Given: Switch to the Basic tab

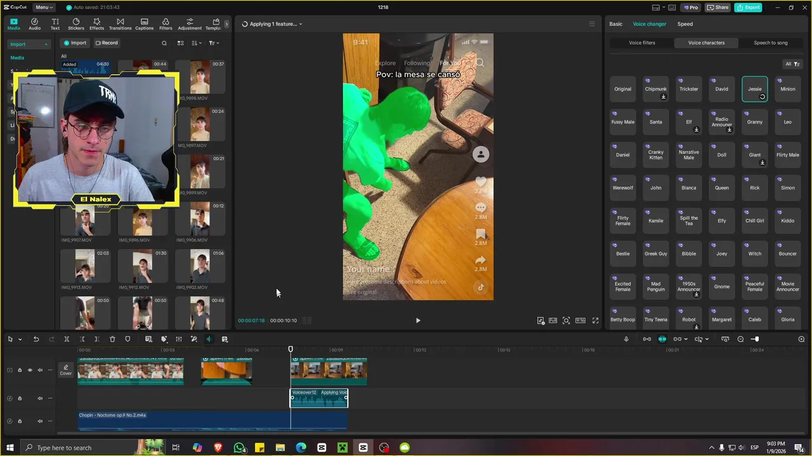Looking at the screenshot, I should click(x=616, y=24).
